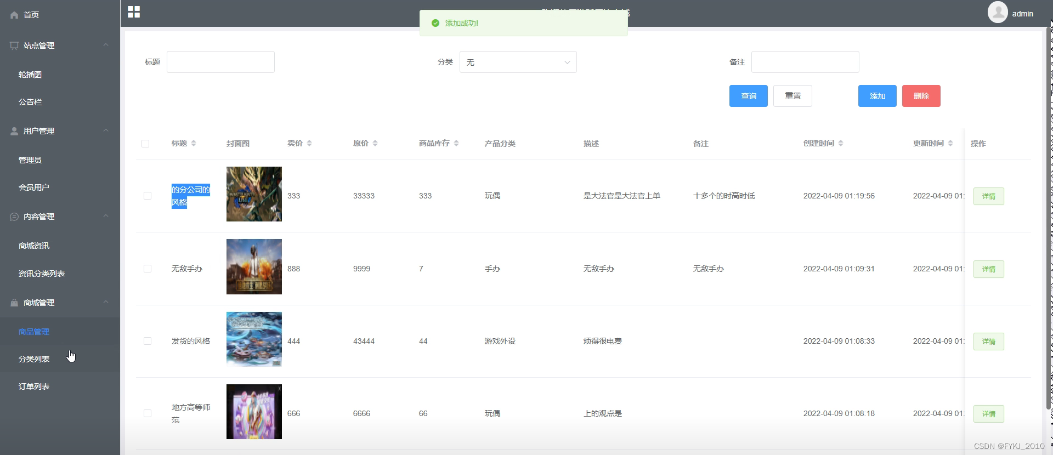This screenshot has height=455, width=1053.
Task: Click 十多个的时高时低 remark cell
Action: click(x=724, y=196)
